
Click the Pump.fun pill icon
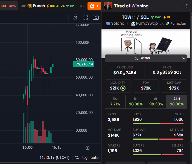pyautogui.click(x=168, y=24)
